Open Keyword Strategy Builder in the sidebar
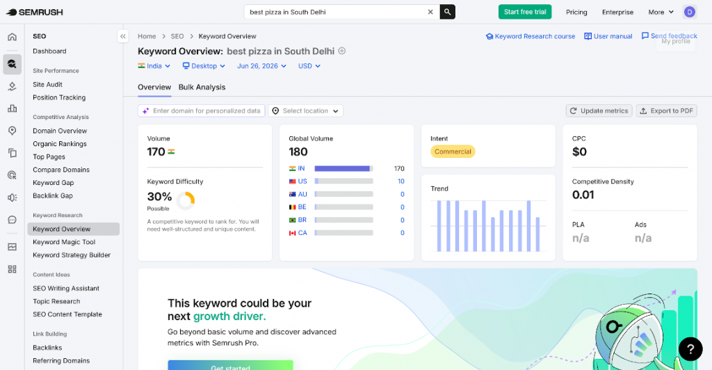This screenshot has width=712, height=370. [x=72, y=255]
